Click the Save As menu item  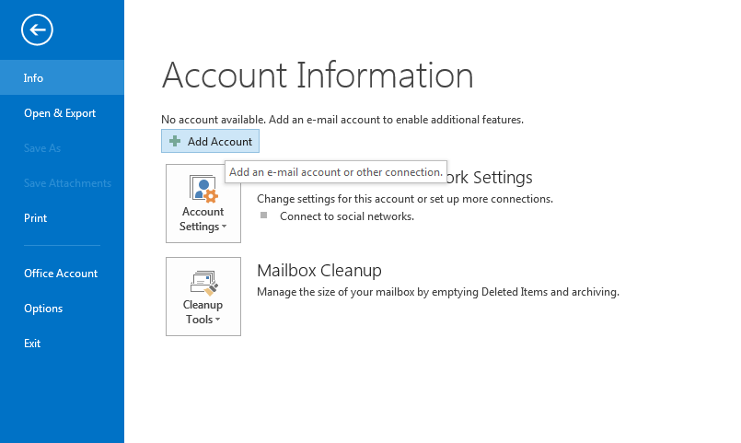tap(62, 148)
